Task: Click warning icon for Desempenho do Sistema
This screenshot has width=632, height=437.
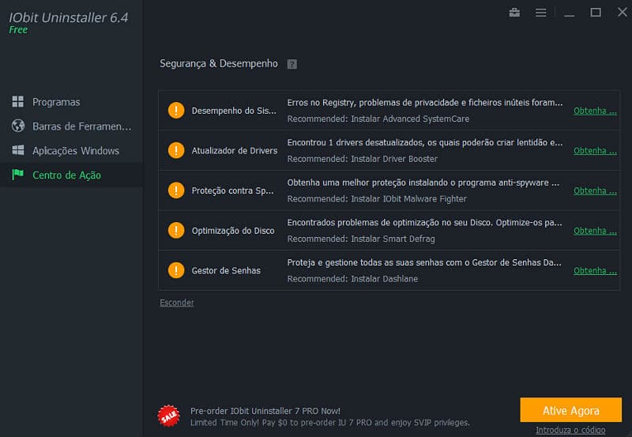Action: 176,110
